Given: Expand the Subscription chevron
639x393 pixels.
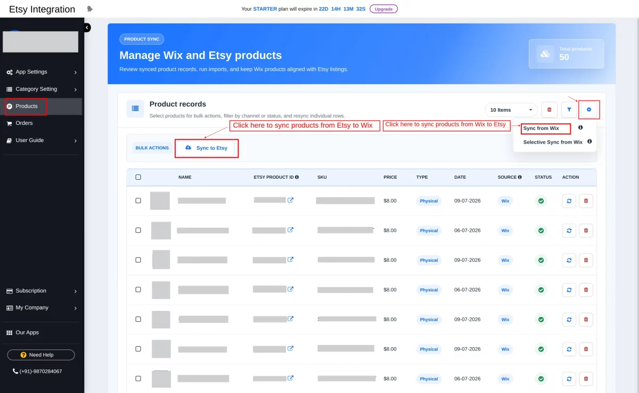Looking at the screenshot, I should (x=76, y=291).
